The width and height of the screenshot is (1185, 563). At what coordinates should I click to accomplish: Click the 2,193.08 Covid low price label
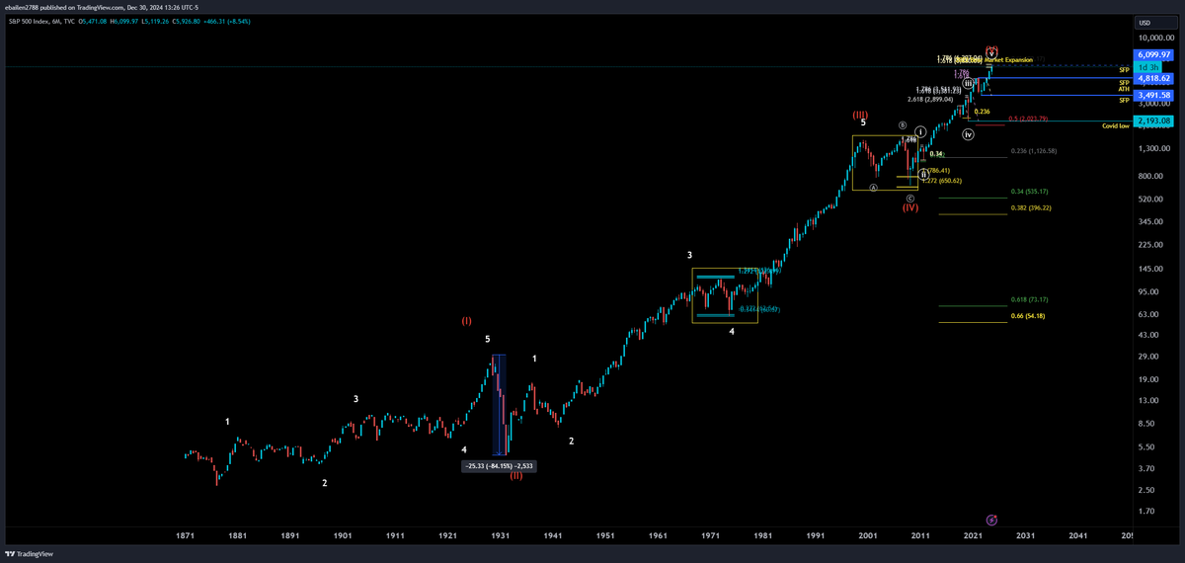coord(1153,121)
